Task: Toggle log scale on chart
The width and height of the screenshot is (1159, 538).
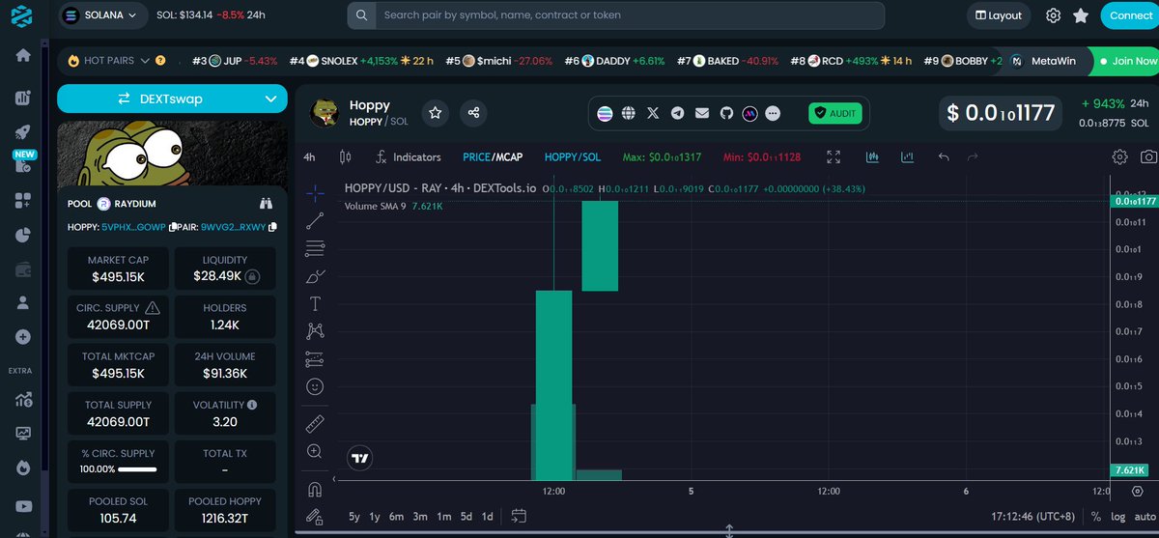Action: pos(1118,516)
